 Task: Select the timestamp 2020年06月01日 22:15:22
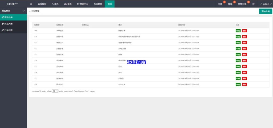point(188,37)
